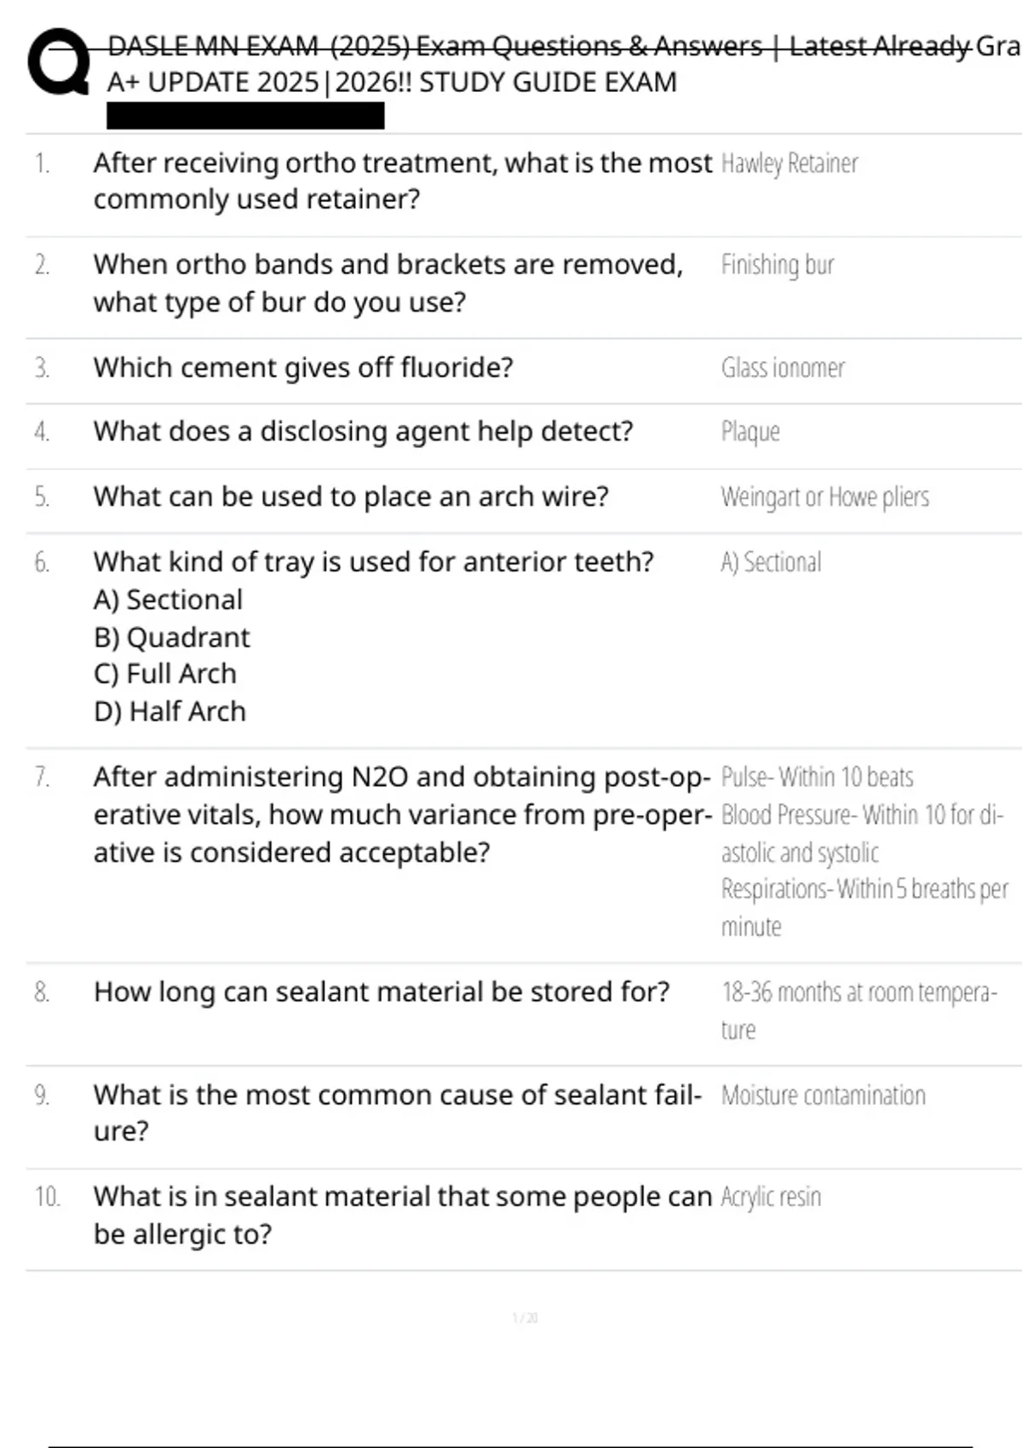Click the N2O post-operative vitals question

pyautogui.click(x=402, y=814)
